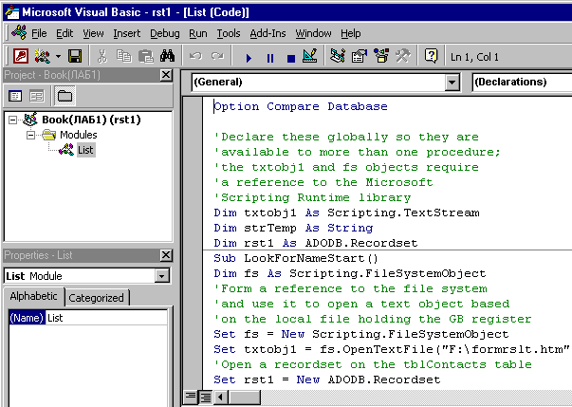
Task: Switch to the Categorized tab
Action: (97, 298)
